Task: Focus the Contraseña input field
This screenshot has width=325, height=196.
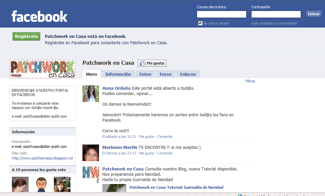Action: pos(276,14)
